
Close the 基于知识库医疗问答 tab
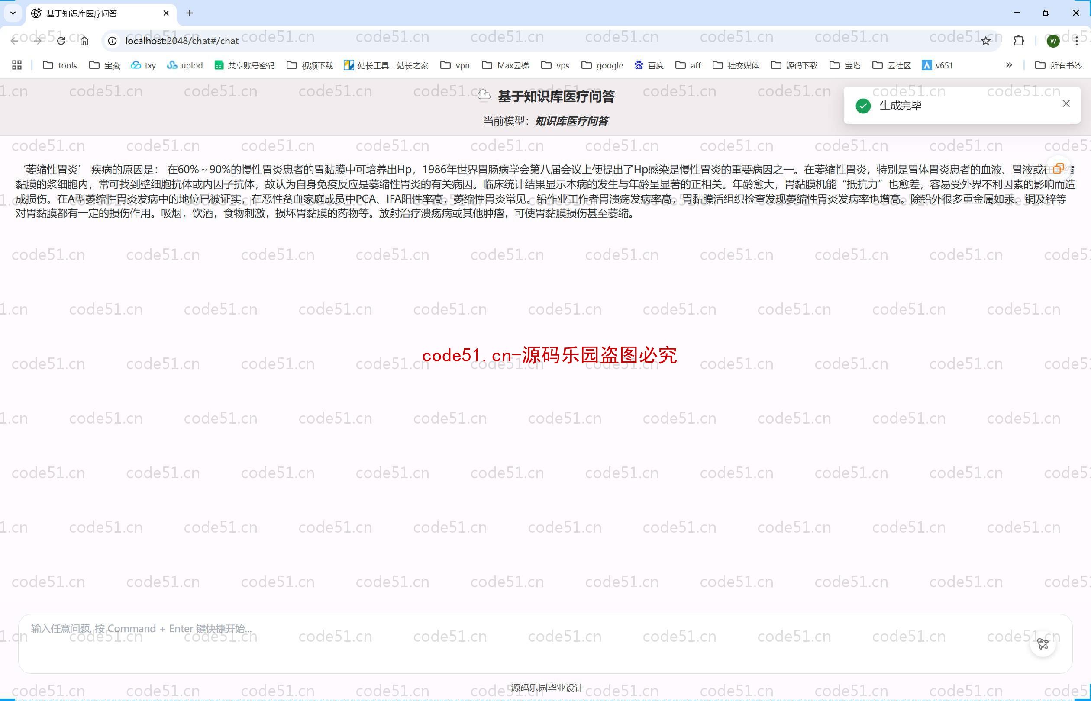pos(166,13)
